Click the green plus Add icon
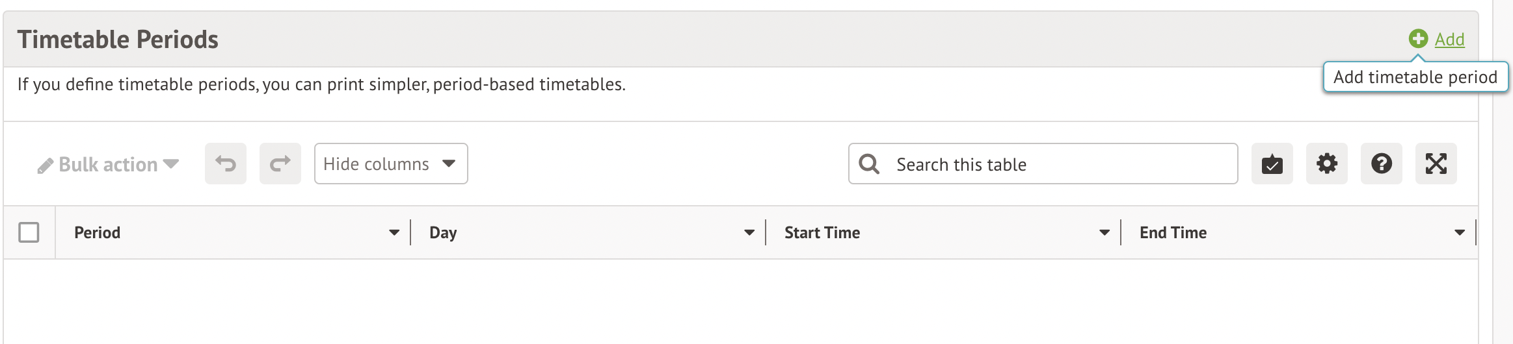1513x344 pixels. tap(1418, 39)
